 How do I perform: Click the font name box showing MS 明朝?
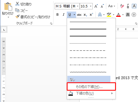click(x=66, y=6)
